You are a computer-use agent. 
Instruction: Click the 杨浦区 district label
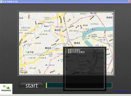point(110,17)
